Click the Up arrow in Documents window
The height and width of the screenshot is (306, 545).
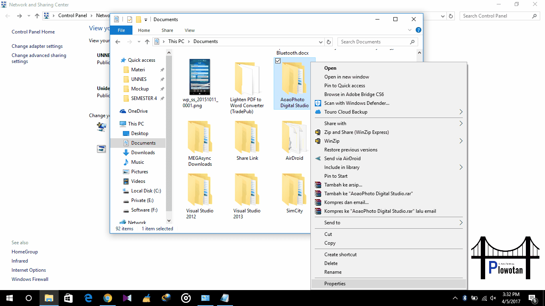pyautogui.click(x=147, y=42)
